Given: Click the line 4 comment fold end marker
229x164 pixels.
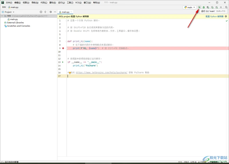Looking at the screenshot, I should [x=67, y=31].
